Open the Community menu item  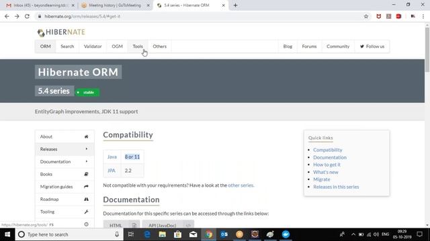(338, 46)
